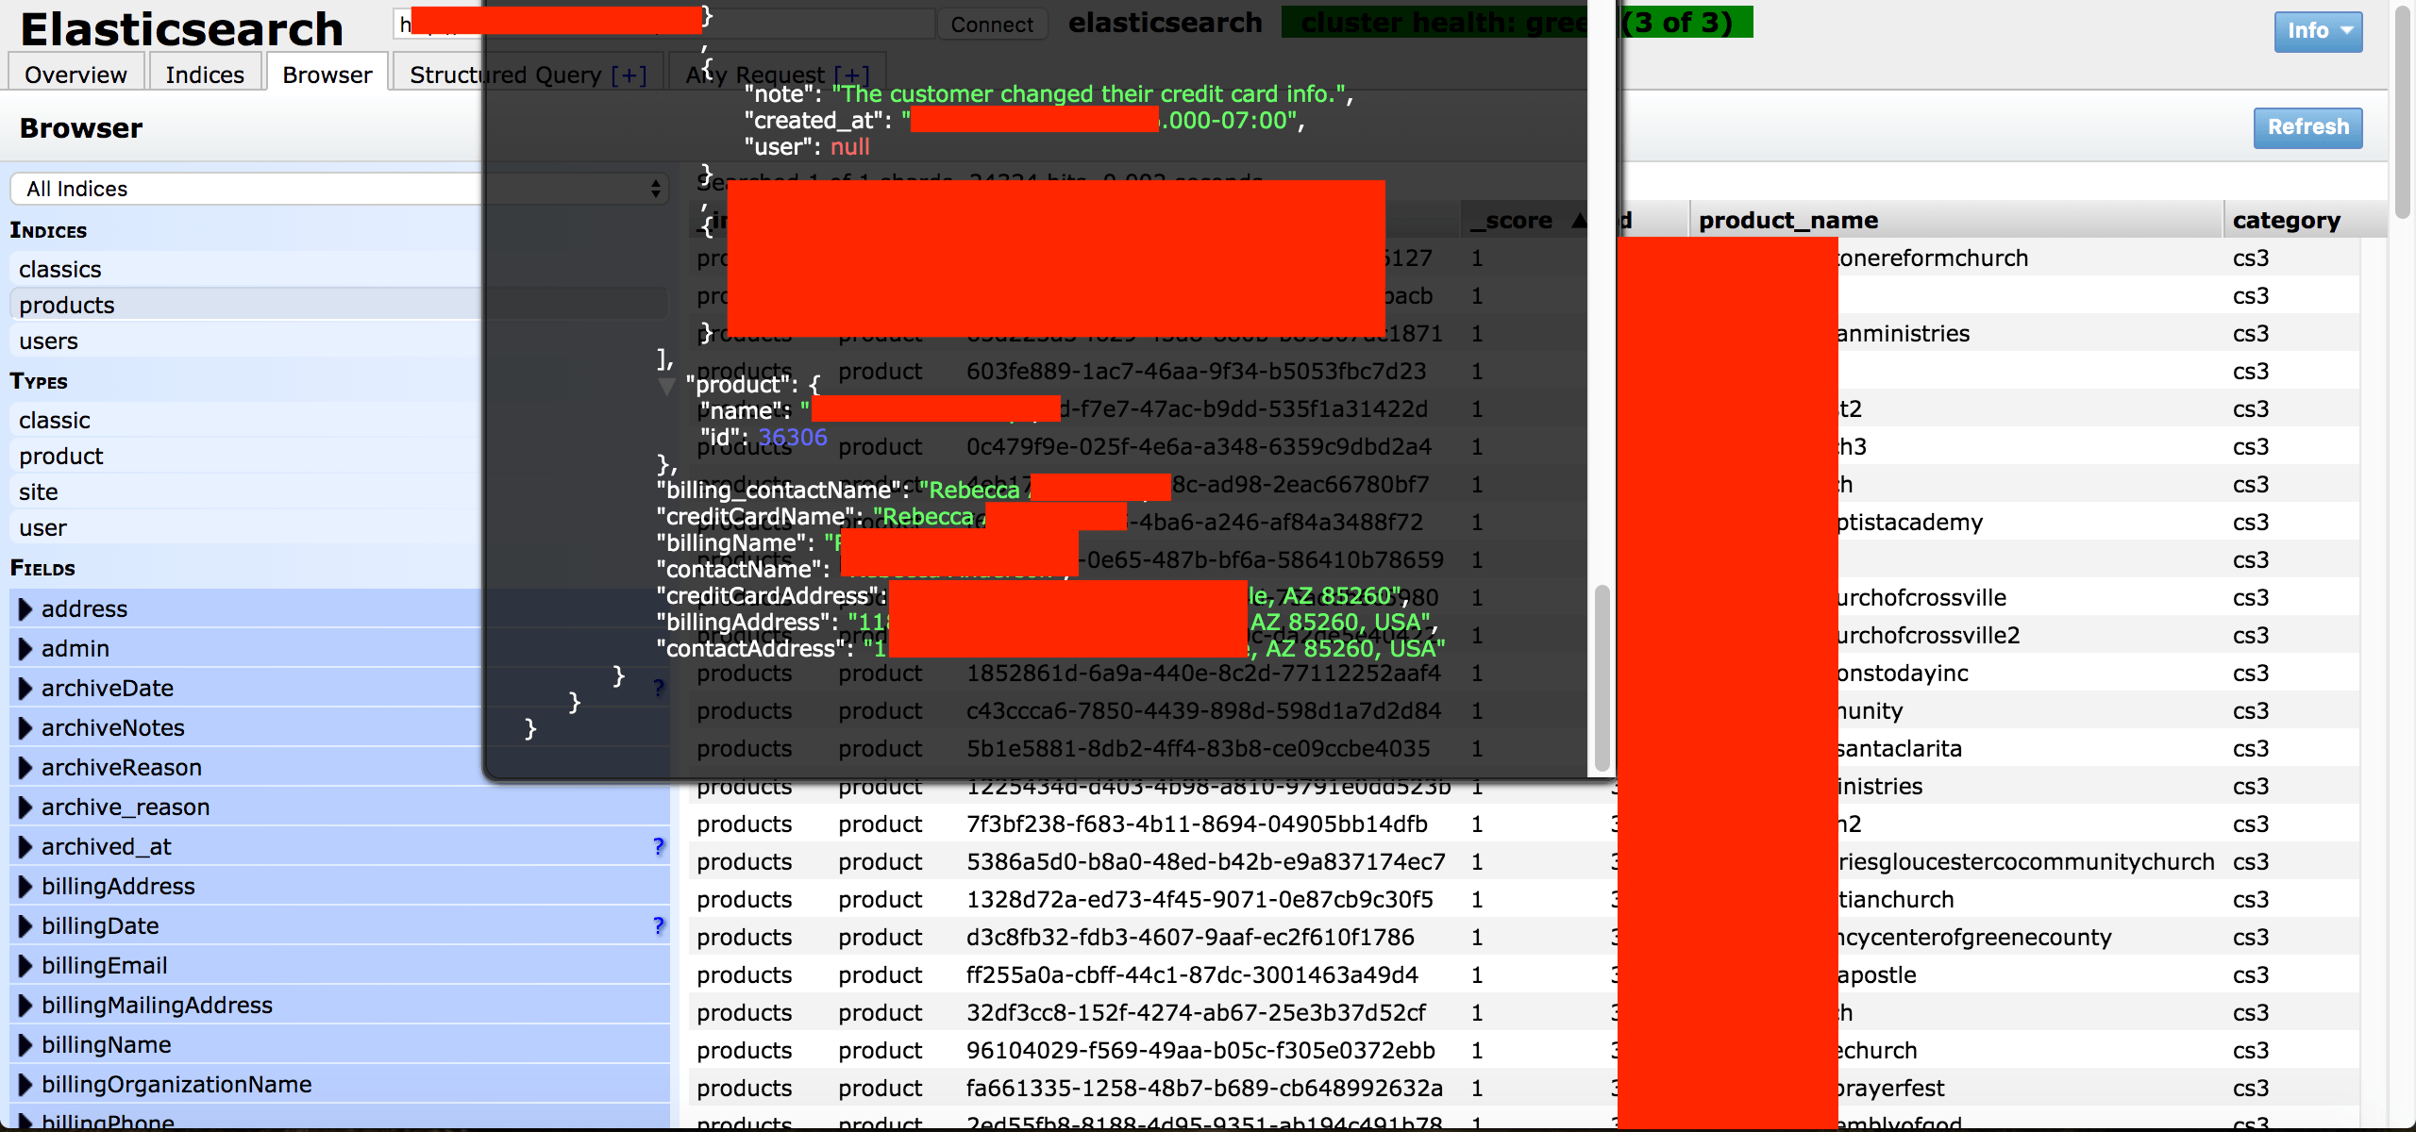The image size is (2416, 1132).
Task: Switch to the Overview tab
Action: [x=75, y=75]
